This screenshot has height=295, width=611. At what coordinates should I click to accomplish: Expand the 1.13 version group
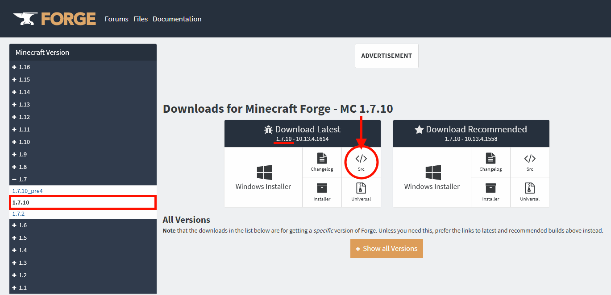click(83, 104)
